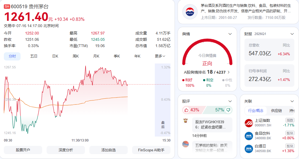The width and height of the screenshot is (299, 159).
Task: Click the 中性 0% indicator
Action: coord(227,83)
